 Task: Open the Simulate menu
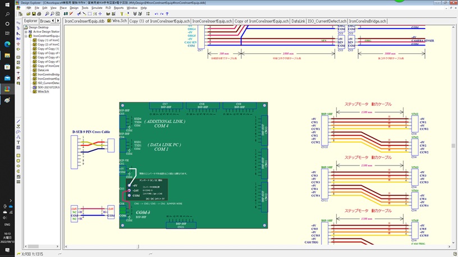tap(95, 8)
